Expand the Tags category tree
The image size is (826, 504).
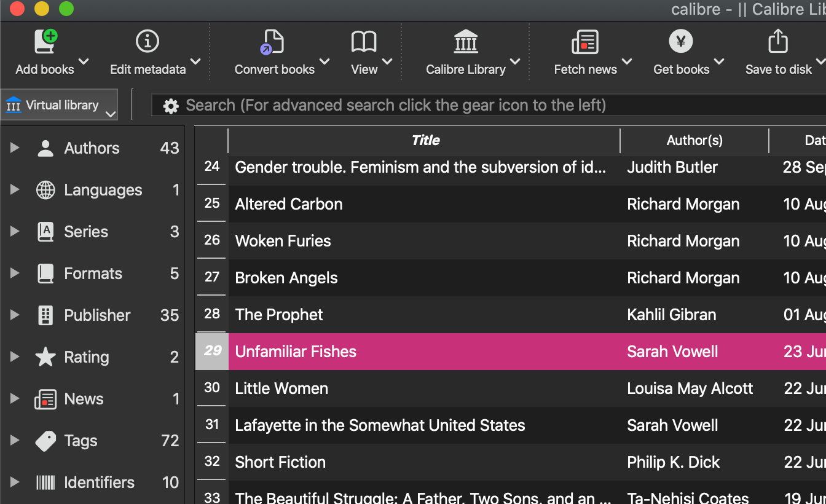pyautogui.click(x=15, y=441)
